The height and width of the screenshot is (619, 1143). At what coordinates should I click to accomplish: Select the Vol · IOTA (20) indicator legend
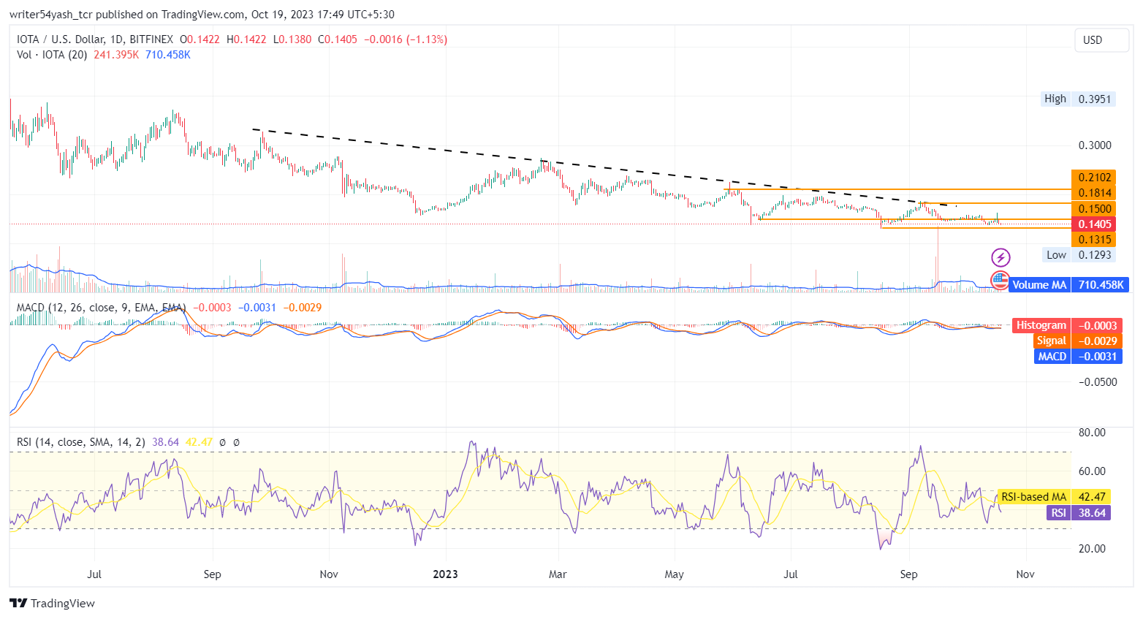(x=52, y=55)
